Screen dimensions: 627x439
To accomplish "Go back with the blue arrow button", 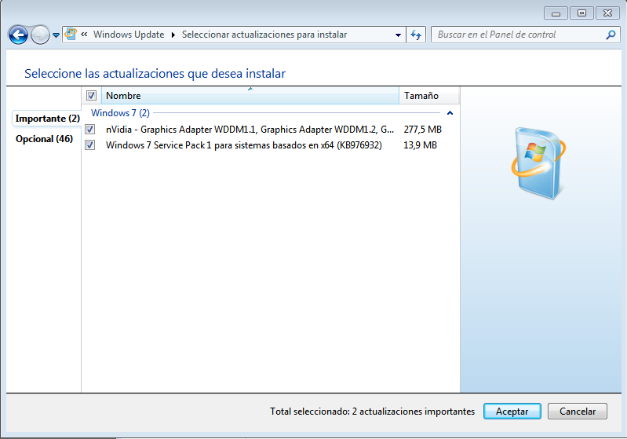I will point(18,35).
